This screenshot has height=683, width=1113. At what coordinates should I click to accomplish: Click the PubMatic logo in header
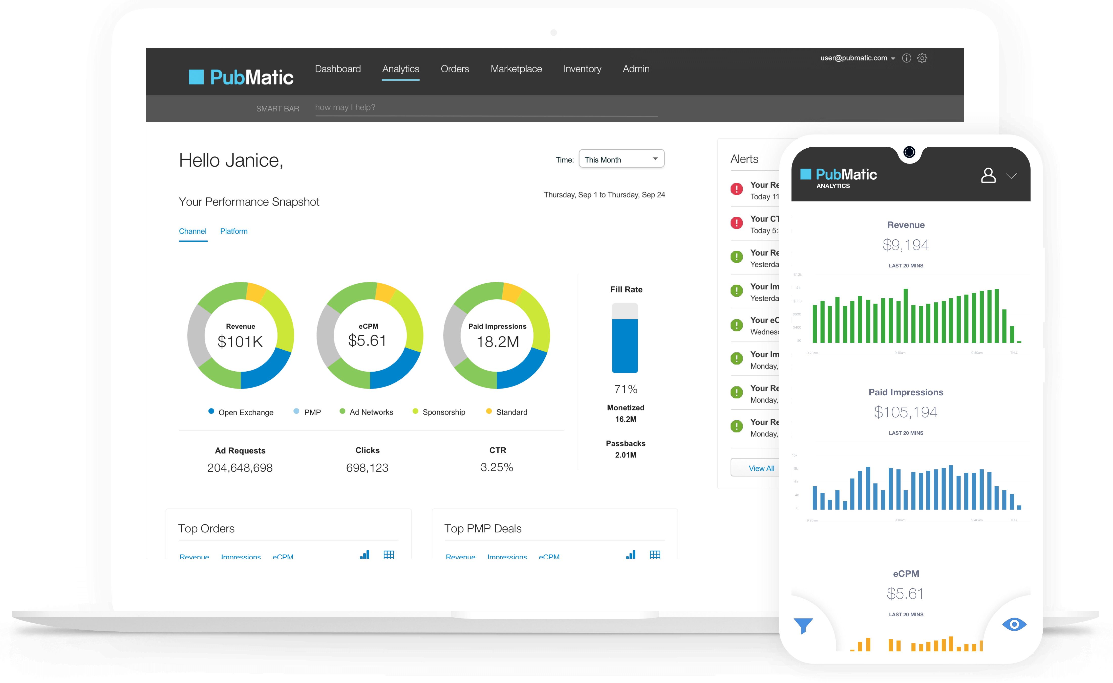[241, 77]
